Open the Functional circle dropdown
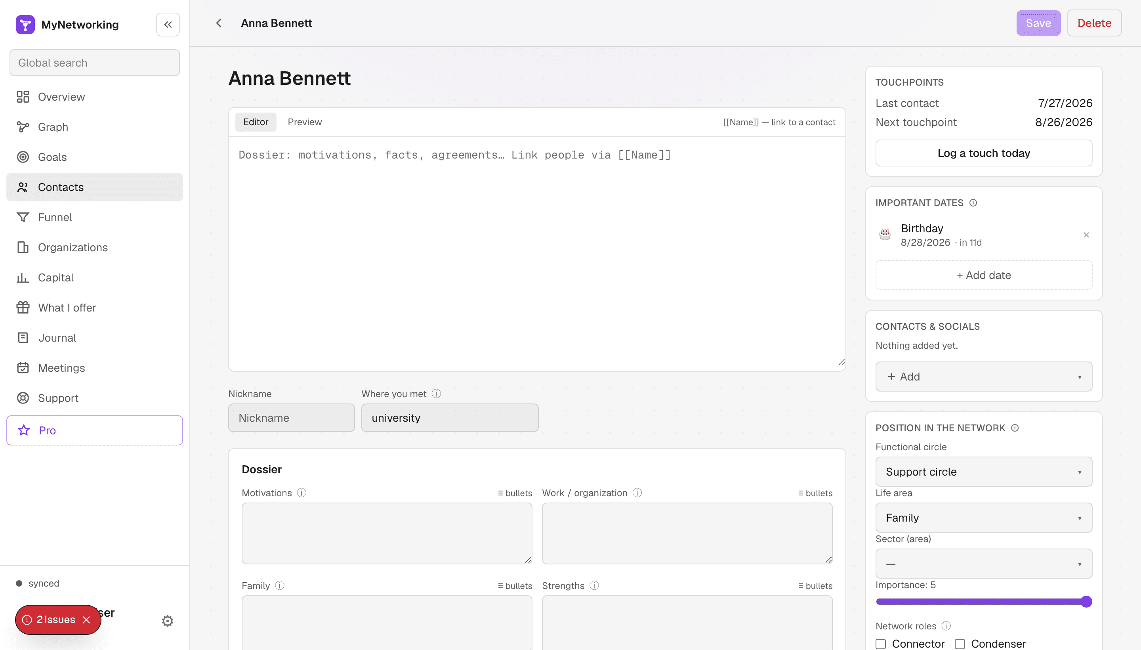The width and height of the screenshot is (1141, 650). point(984,471)
